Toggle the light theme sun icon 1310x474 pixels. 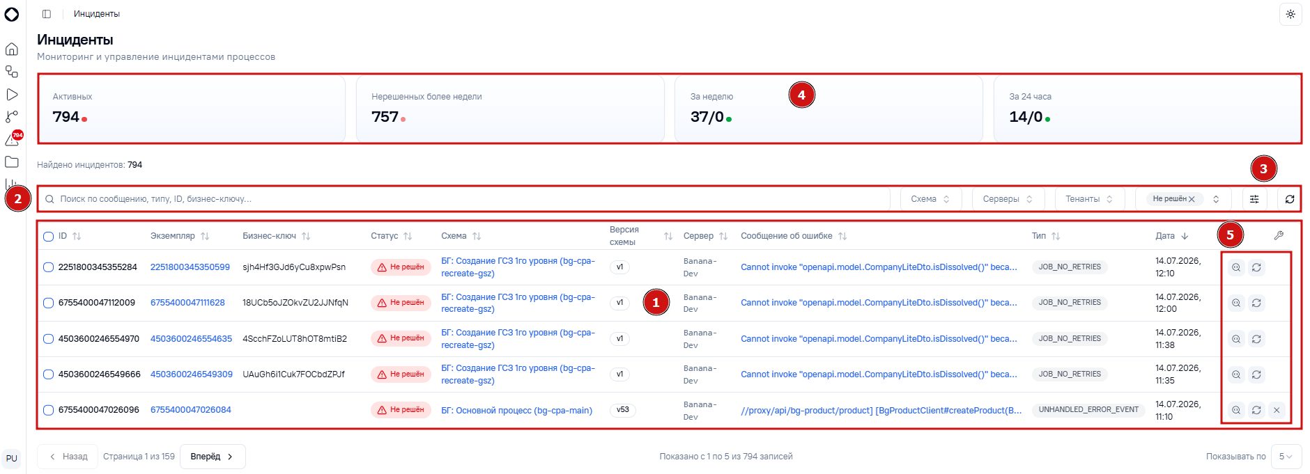click(x=1290, y=14)
